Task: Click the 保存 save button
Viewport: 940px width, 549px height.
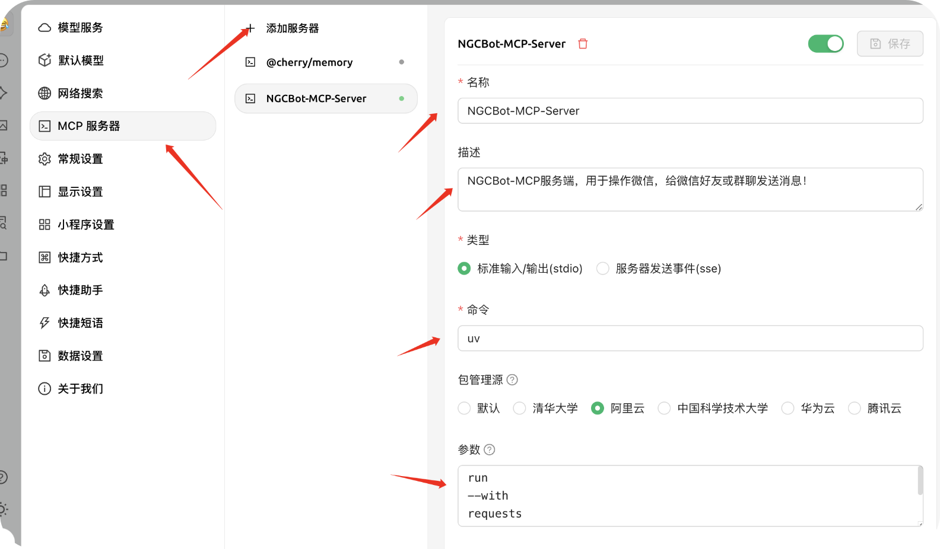Action: click(x=890, y=44)
